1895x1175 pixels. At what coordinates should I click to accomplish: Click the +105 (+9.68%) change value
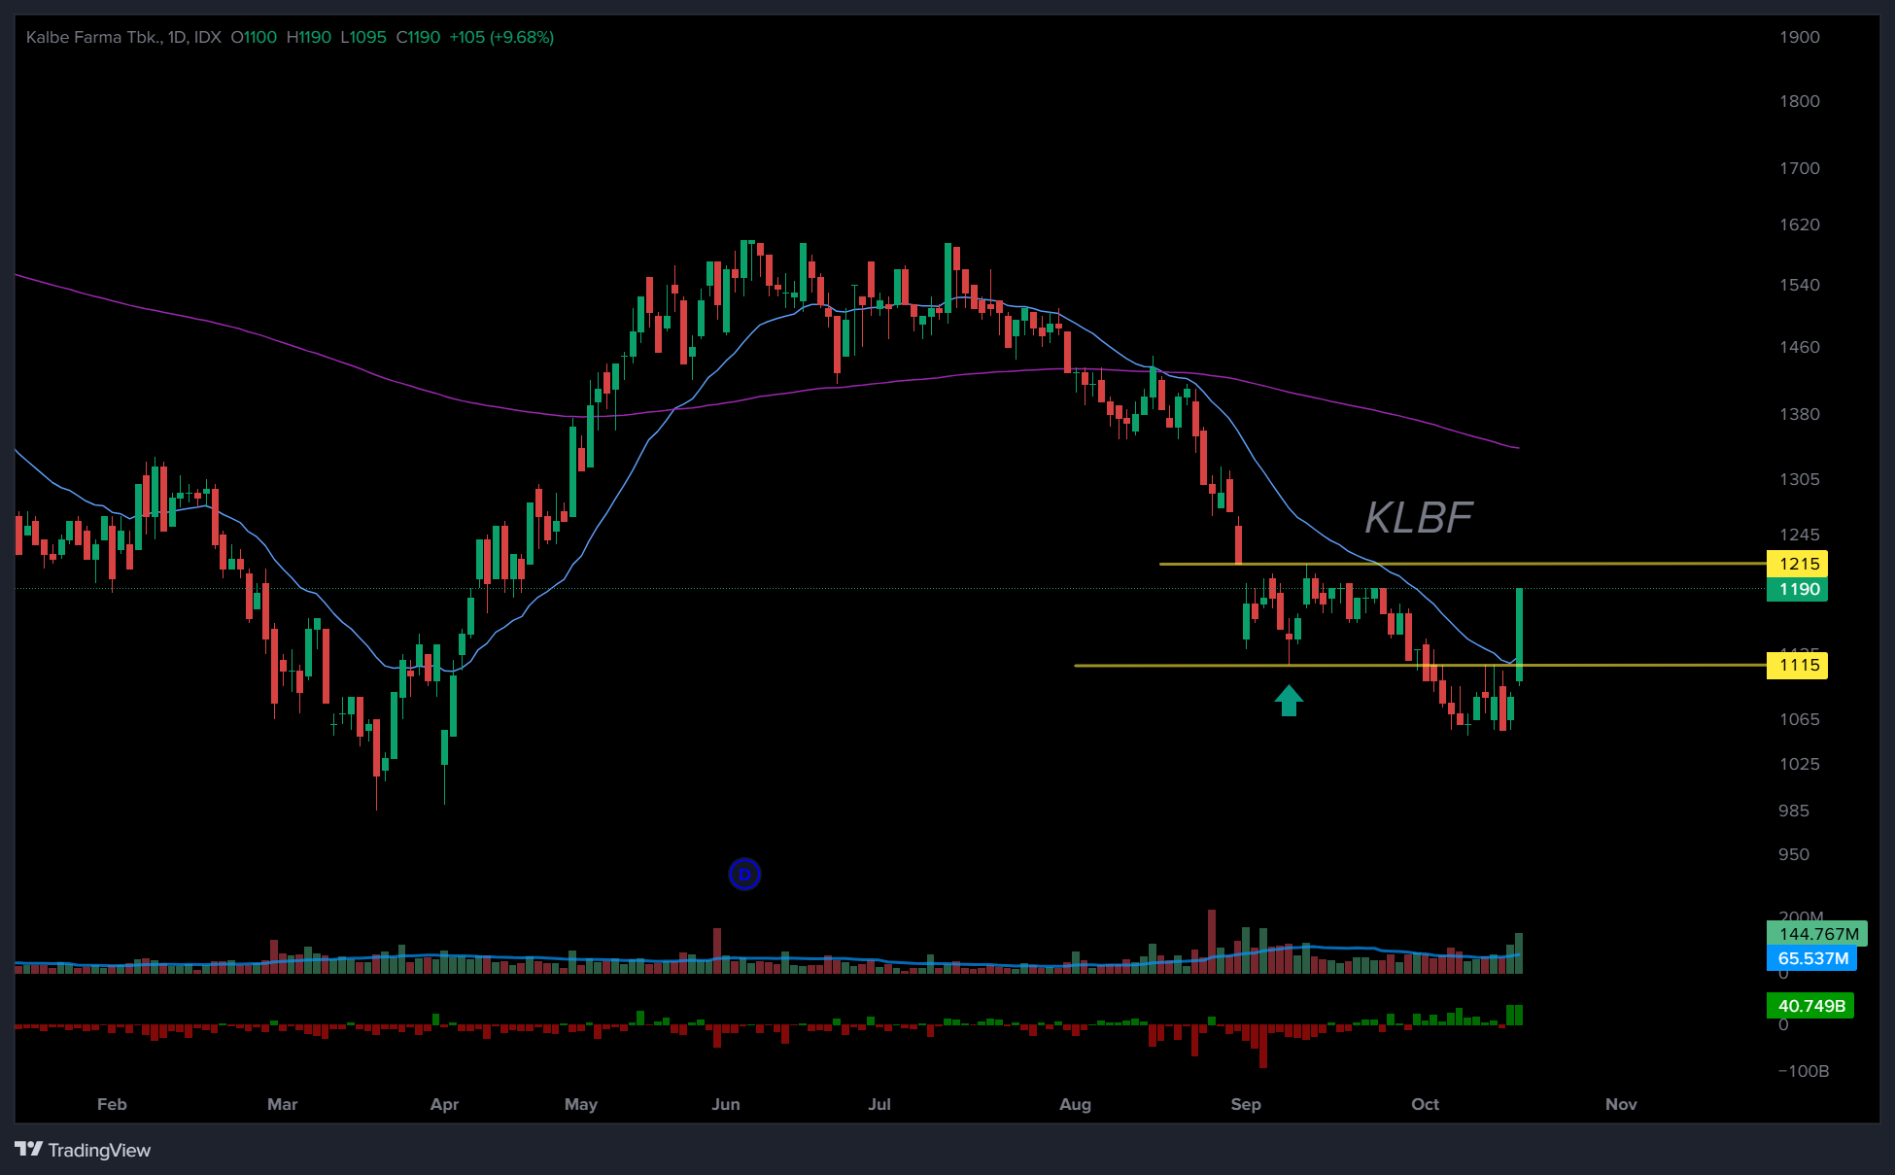coord(501,37)
